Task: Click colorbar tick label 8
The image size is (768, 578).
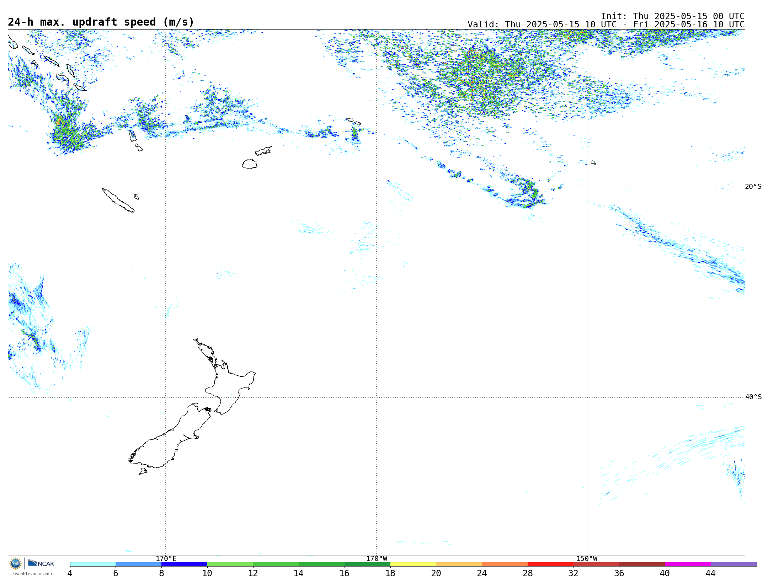Action: [x=161, y=573]
